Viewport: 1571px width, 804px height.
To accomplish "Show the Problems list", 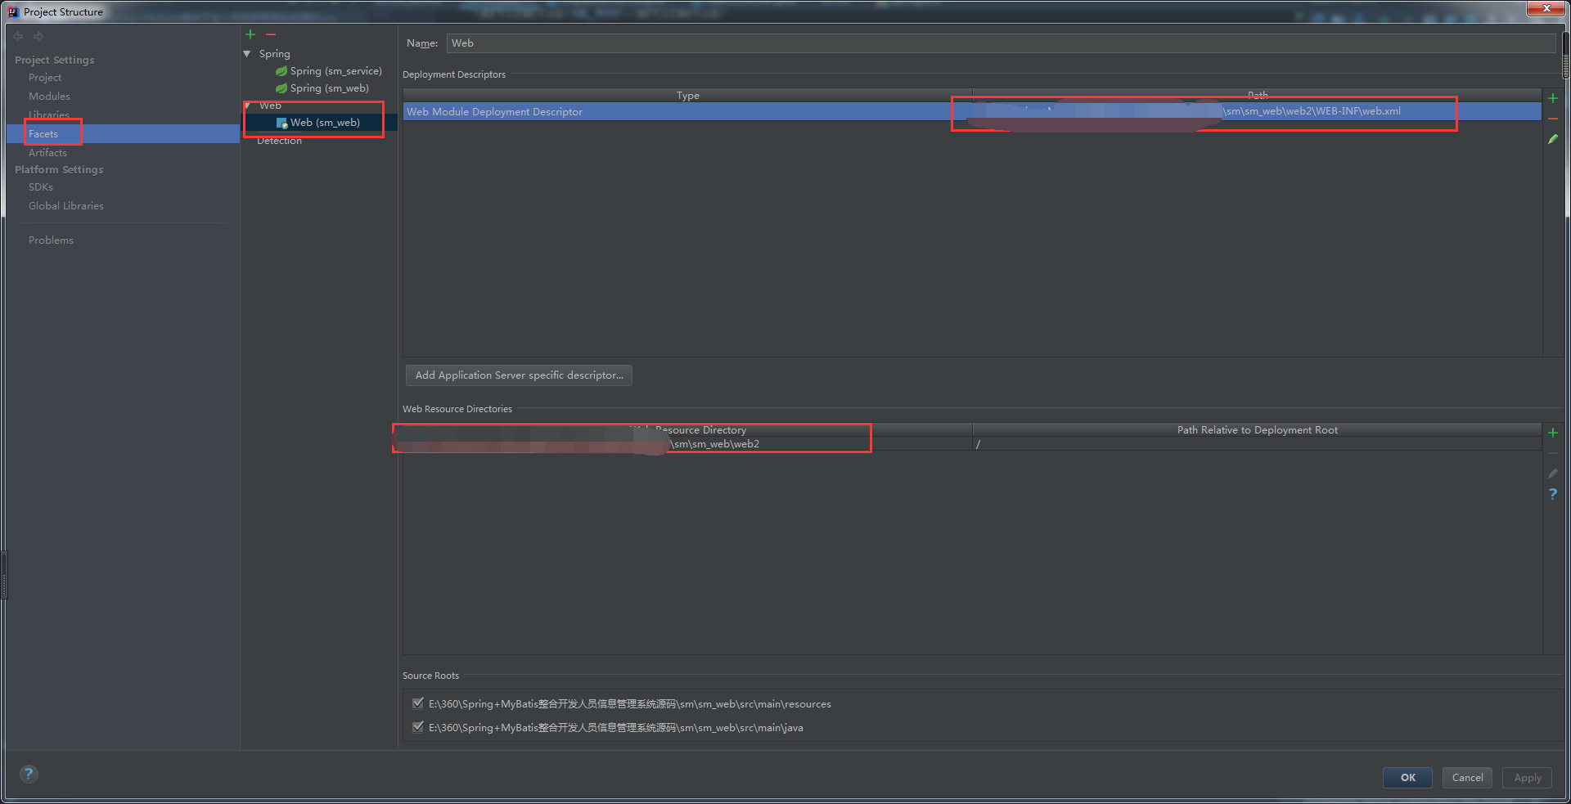I will tap(51, 240).
